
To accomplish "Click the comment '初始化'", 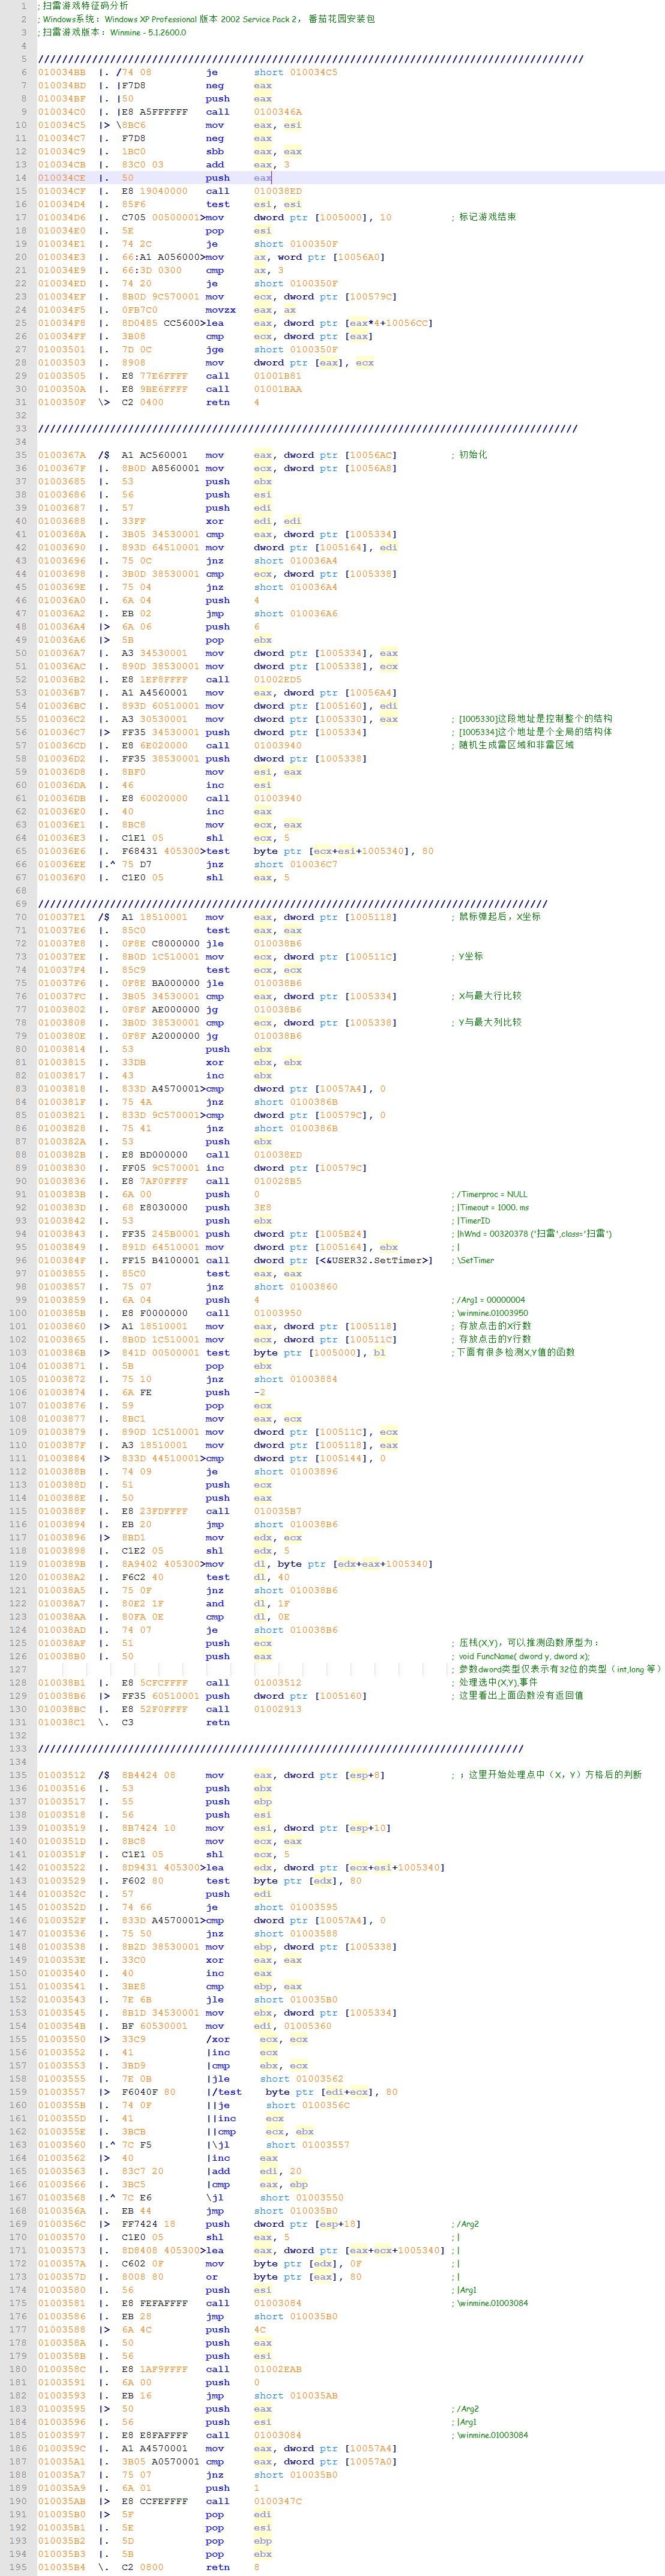I will click(473, 455).
